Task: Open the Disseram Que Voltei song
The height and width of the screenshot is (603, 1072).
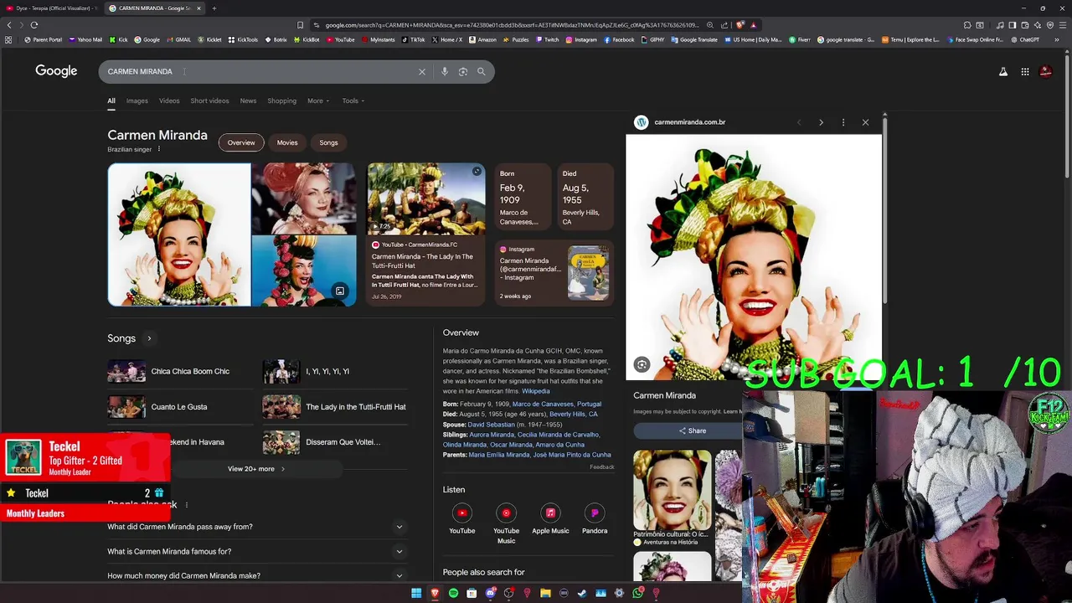Action: (335, 442)
